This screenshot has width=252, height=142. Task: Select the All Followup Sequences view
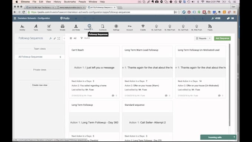point(40,57)
